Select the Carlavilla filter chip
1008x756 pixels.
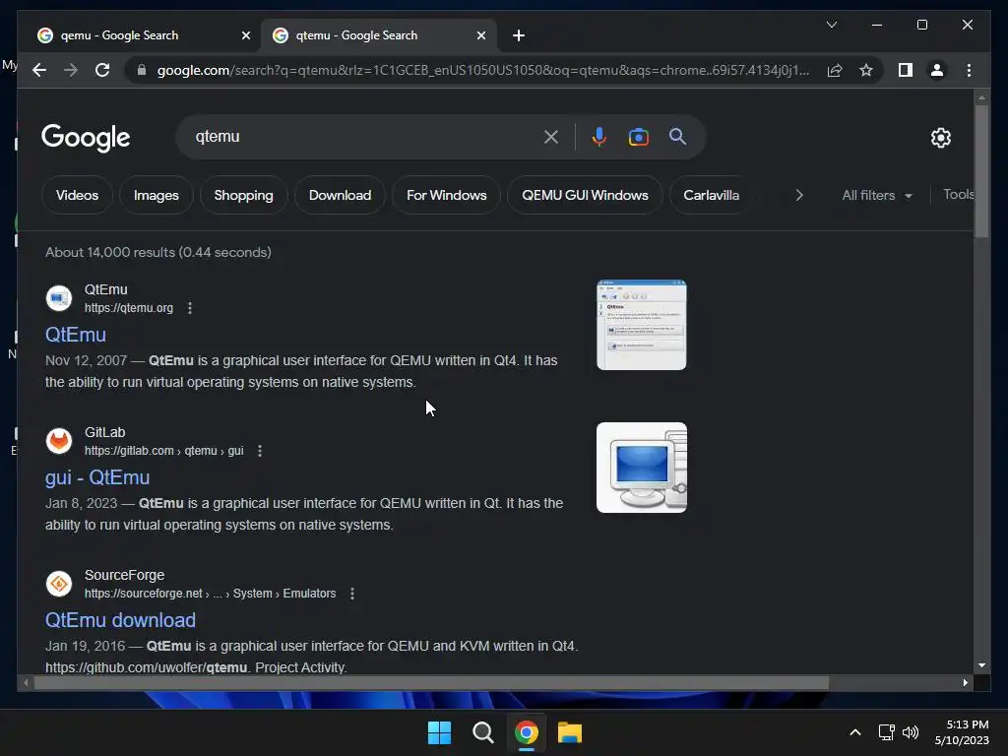coord(711,195)
